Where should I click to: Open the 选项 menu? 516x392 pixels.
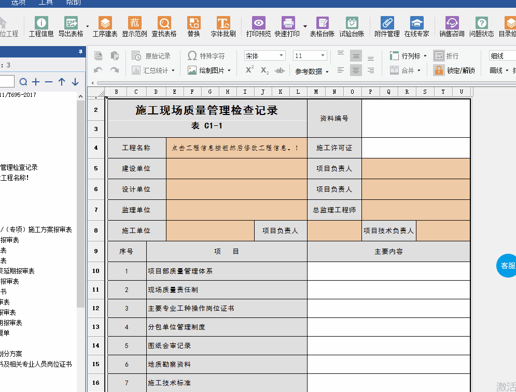coord(18,3)
